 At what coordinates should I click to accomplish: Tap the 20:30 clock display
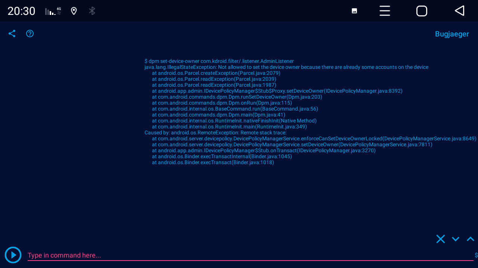click(x=21, y=11)
